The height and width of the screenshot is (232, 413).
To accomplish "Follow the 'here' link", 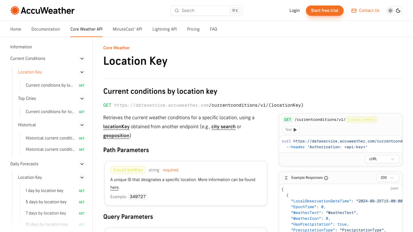I will pyautogui.click(x=115, y=188).
